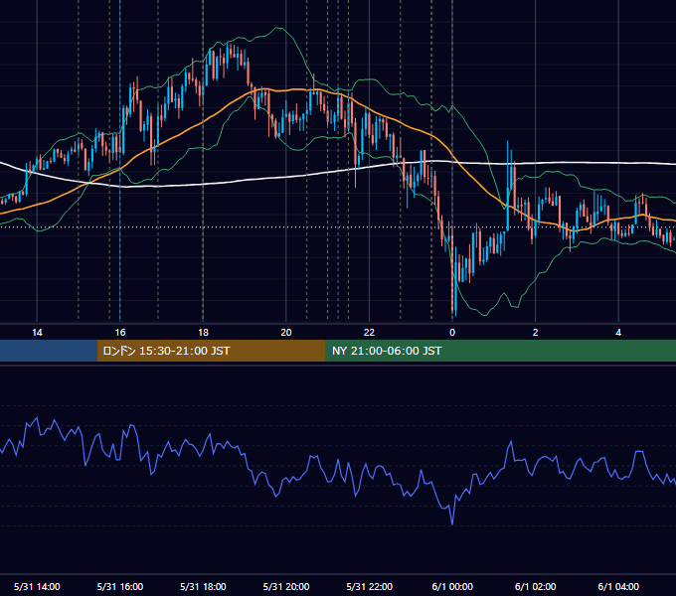Screen dimensions: 676x596
Task: Click the 0 hour label on the price chart axis
Action: point(452,333)
